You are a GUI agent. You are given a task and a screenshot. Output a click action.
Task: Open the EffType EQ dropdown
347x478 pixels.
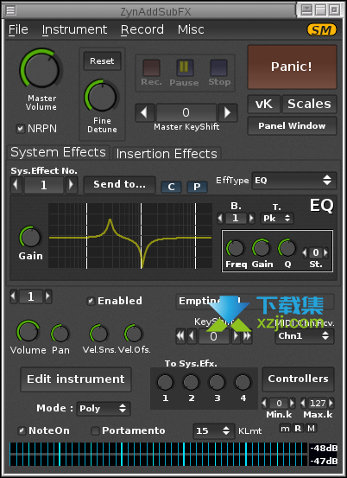click(x=294, y=181)
